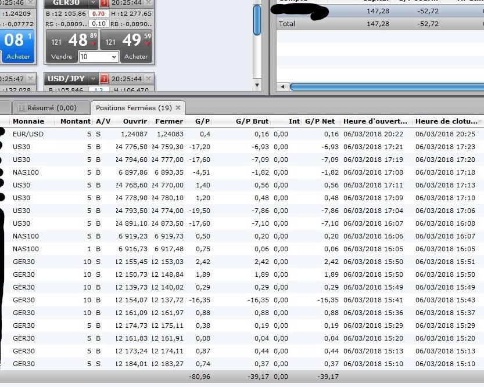This screenshot has height=387, width=484.
Task: Click the close price 24 770,00 cell
Action: point(167,185)
